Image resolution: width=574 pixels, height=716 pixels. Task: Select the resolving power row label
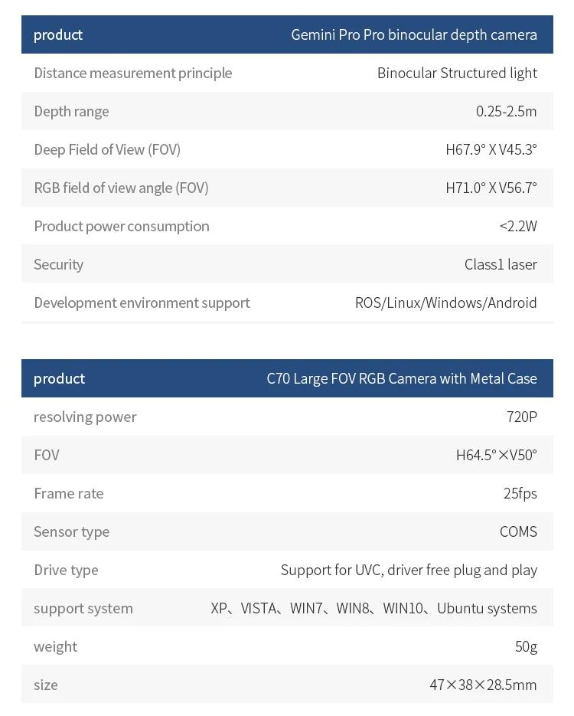pos(85,417)
